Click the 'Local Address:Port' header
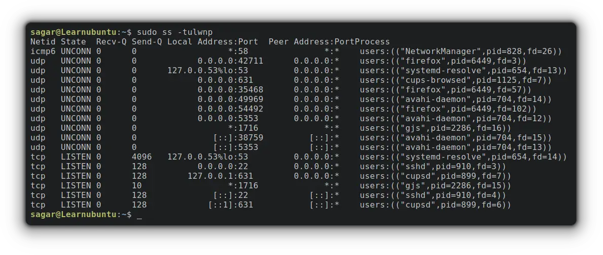 click(x=213, y=41)
